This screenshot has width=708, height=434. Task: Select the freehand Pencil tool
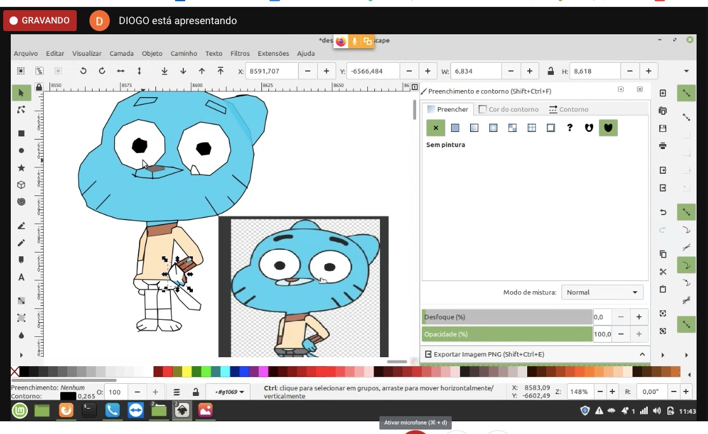pyautogui.click(x=21, y=242)
